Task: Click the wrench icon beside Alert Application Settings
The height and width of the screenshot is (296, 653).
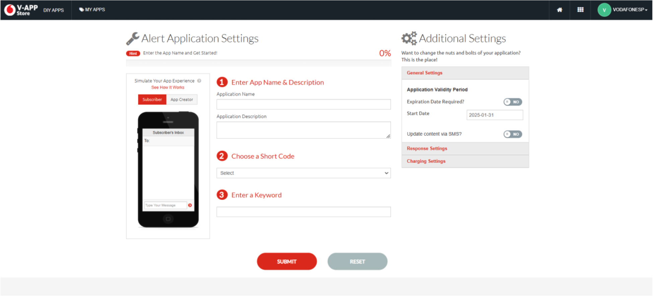Action: [133, 38]
